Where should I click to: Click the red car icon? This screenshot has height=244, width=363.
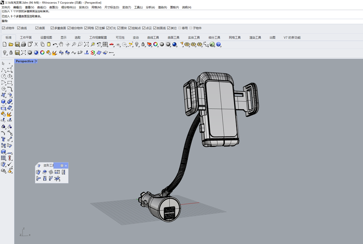112,44
